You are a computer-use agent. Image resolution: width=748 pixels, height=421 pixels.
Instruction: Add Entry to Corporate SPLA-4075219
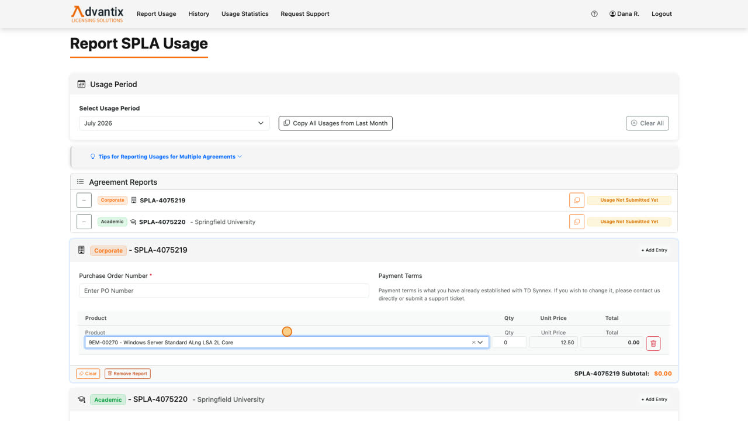pos(654,250)
